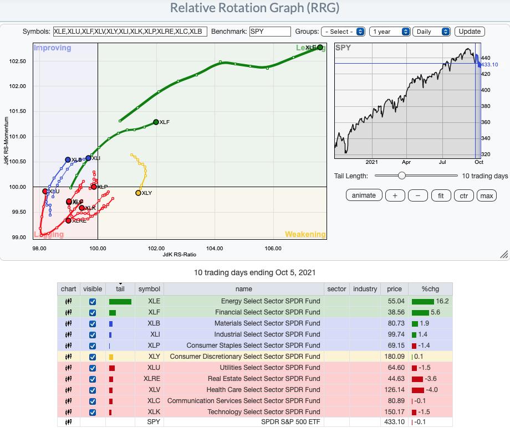Open the XLP row chart icon

coord(68,346)
